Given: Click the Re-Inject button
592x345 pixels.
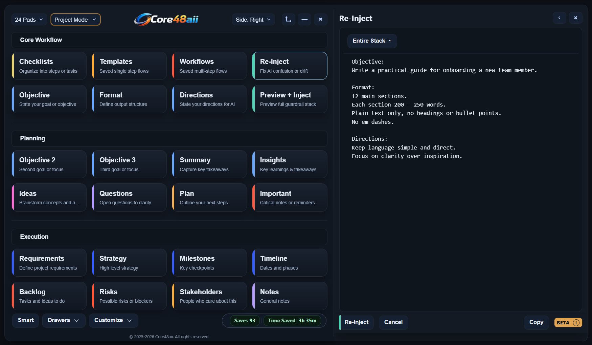Looking at the screenshot, I should click(356, 322).
